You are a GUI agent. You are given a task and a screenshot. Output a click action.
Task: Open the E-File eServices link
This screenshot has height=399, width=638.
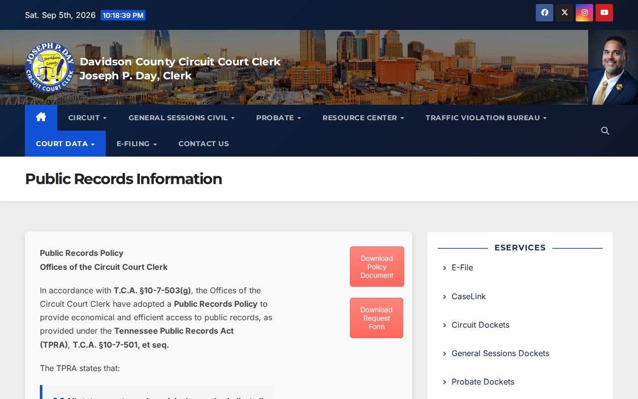click(x=462, y=268)
